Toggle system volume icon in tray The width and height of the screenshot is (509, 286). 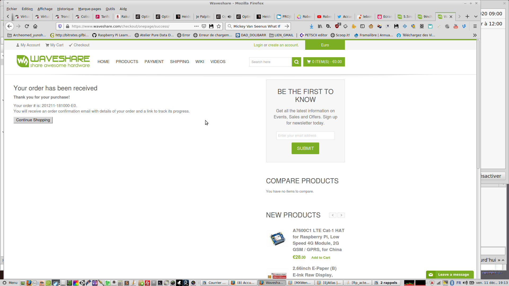(465, 283)
